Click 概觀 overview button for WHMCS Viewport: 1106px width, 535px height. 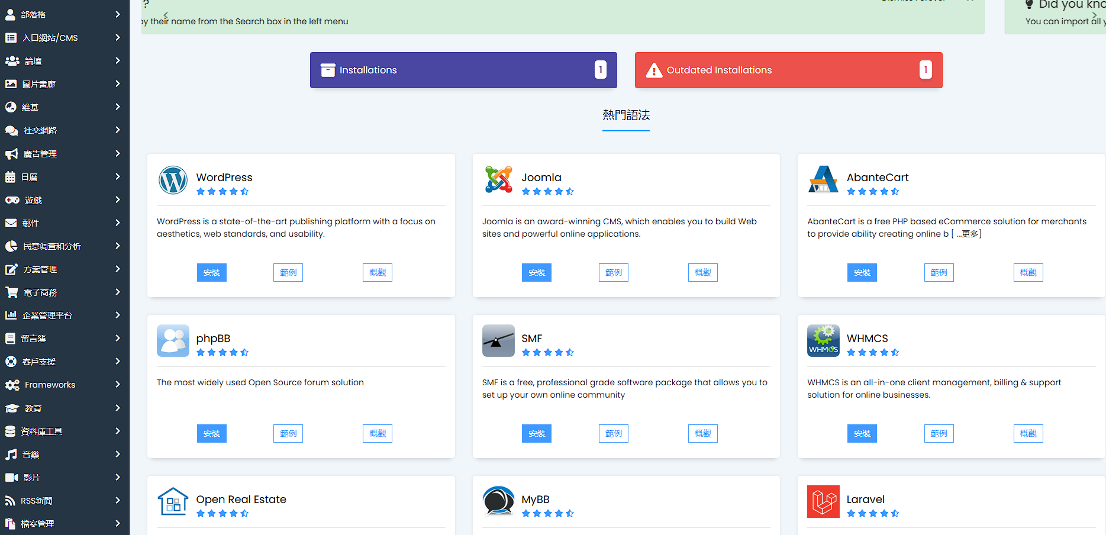[x=1028, y=434]
